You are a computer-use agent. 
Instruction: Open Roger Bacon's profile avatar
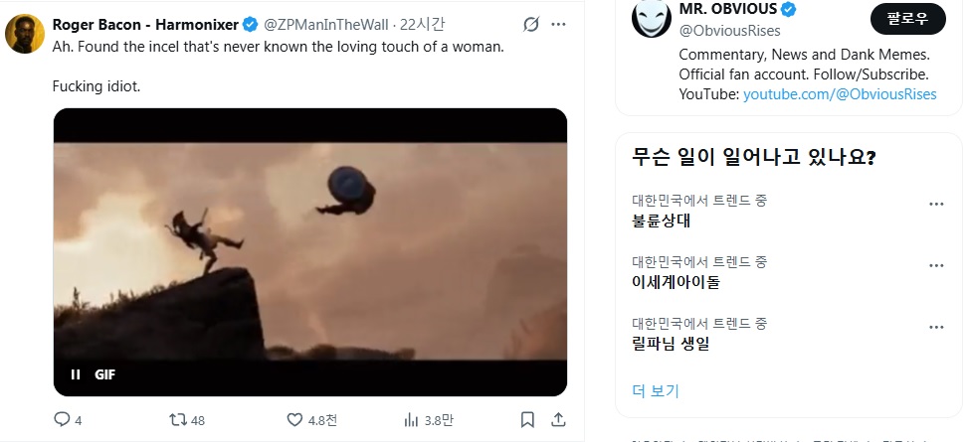[25, 34]
